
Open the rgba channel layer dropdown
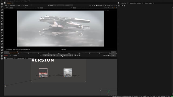[x=6, y=5]
